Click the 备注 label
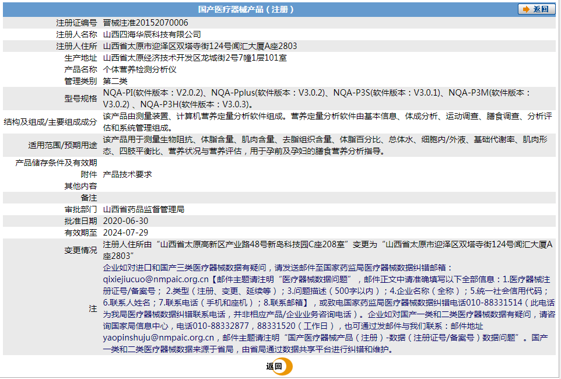The width and height of the screenshot is (561, 379). pyautogui.click(x=89, y=198)
